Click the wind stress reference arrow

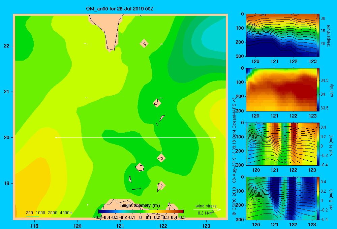(x=207, y=209)
